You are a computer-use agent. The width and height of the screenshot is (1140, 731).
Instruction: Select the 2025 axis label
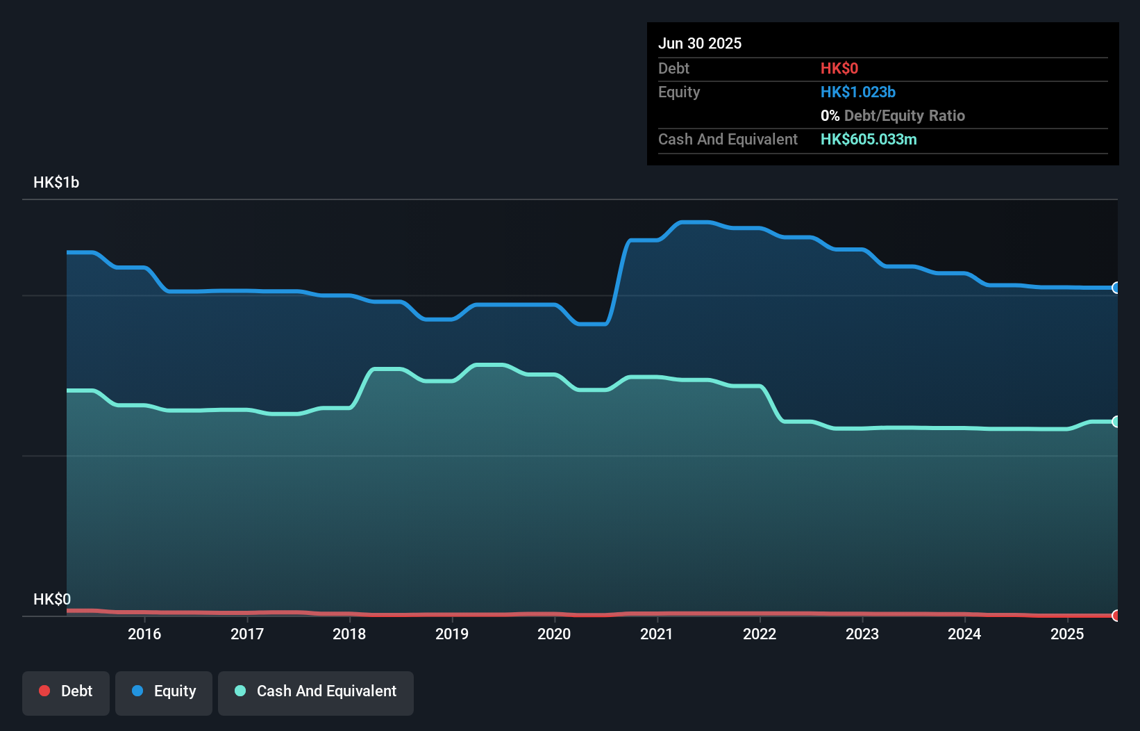tap(1067, 634)
